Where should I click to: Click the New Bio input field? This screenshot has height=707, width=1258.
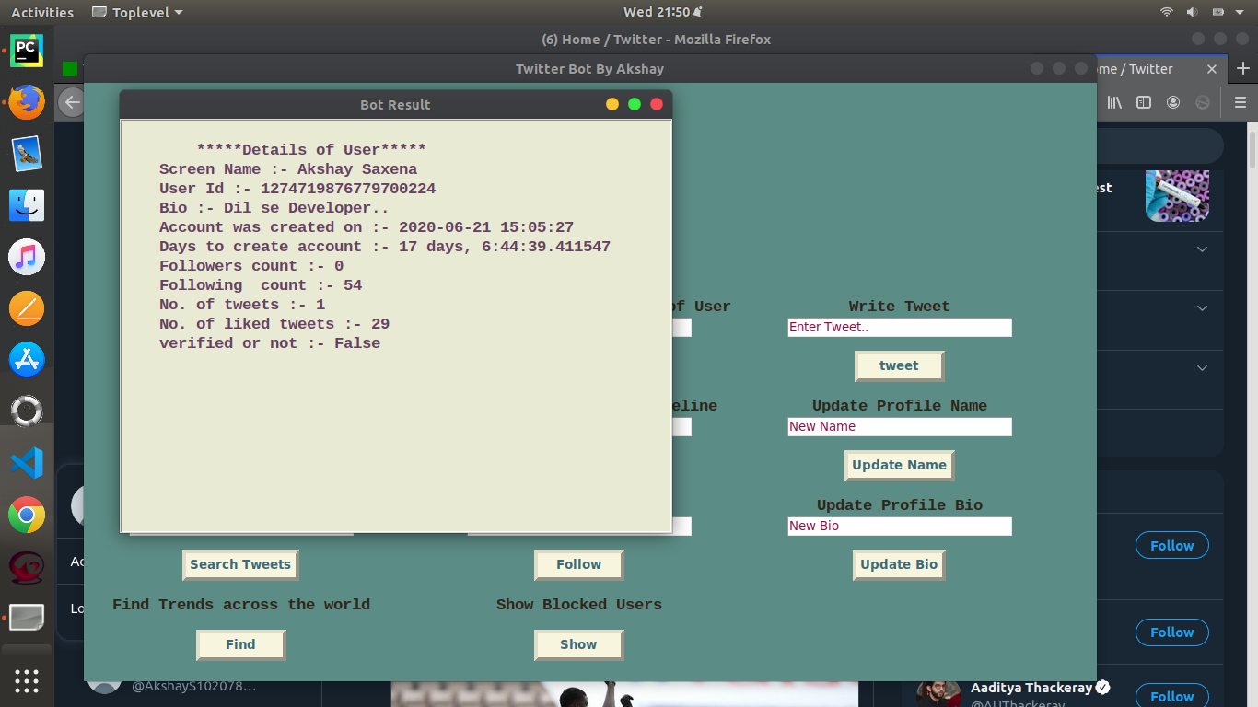pos(900,526)
